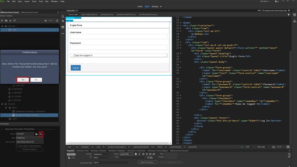The height and width of the screenshot is (167, 297).
Task: Edit the security provider Name field
Action: [25, 134]
